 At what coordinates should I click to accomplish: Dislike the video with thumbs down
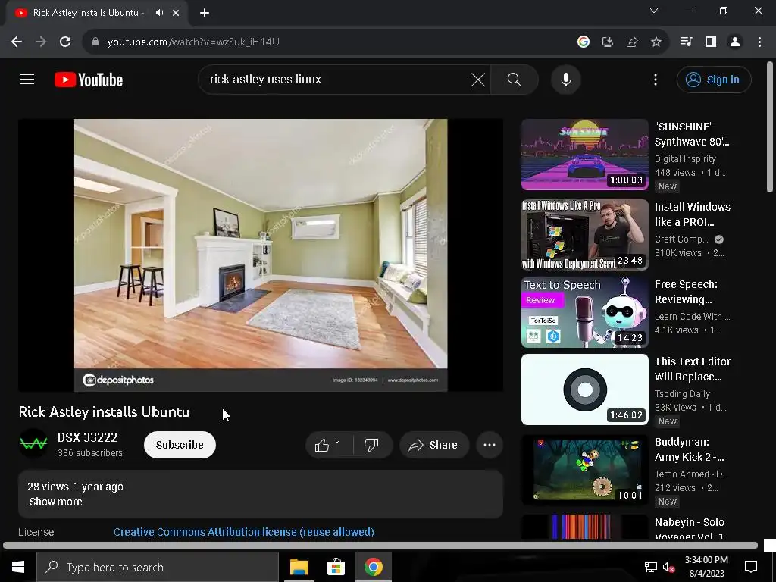coord(372,445)
